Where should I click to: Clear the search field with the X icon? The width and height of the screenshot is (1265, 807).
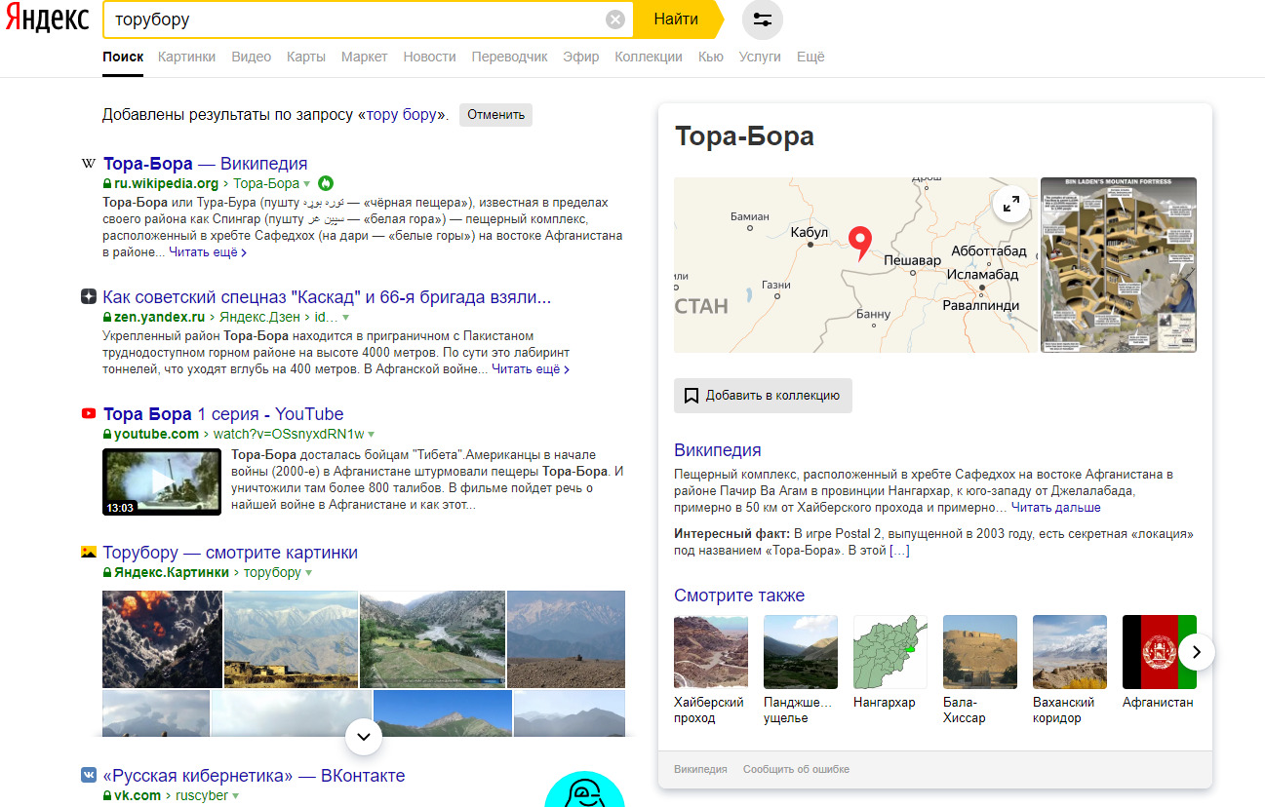tap(614, 19)
